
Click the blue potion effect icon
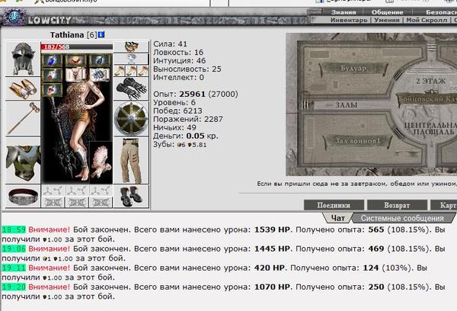click(x=53, y=61)
